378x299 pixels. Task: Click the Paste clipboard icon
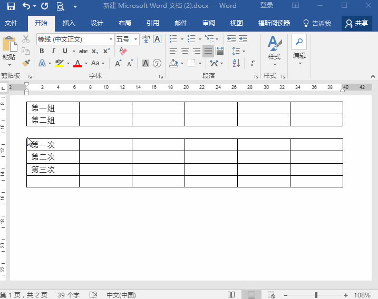[9, 44]
